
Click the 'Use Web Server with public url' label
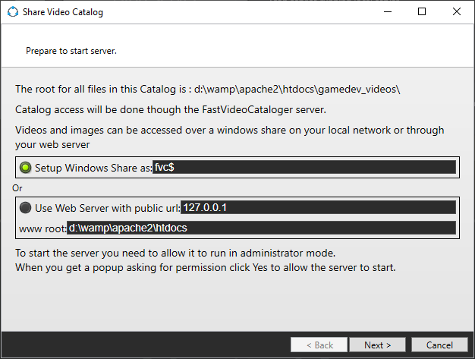tap(107, 208)
